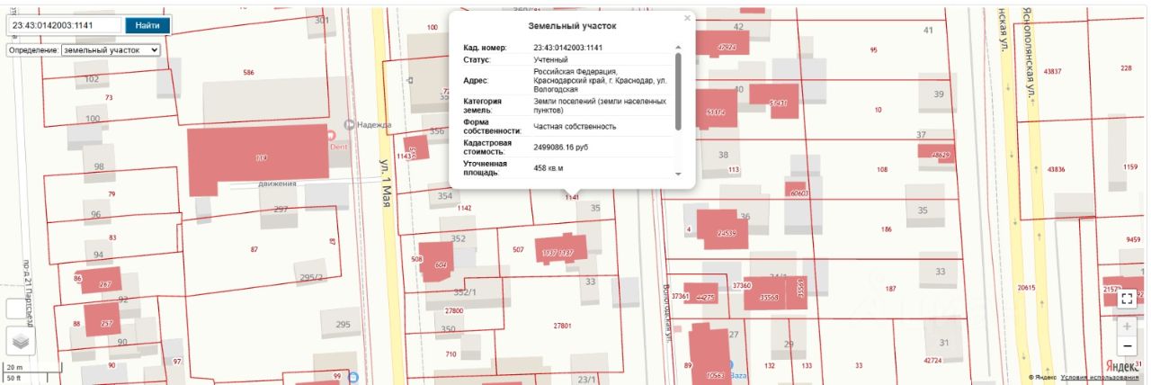Click parcel number 27801 on the map
The image size is (1151, 385).
point(563,325)
